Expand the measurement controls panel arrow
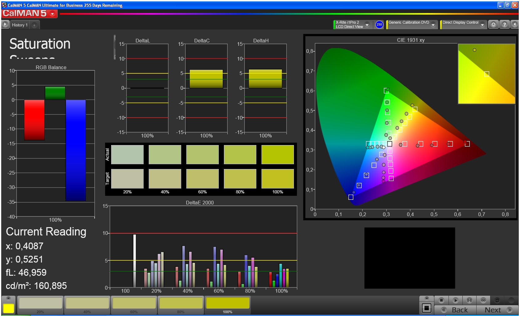 pyautogui.click(x=427, y=298)
